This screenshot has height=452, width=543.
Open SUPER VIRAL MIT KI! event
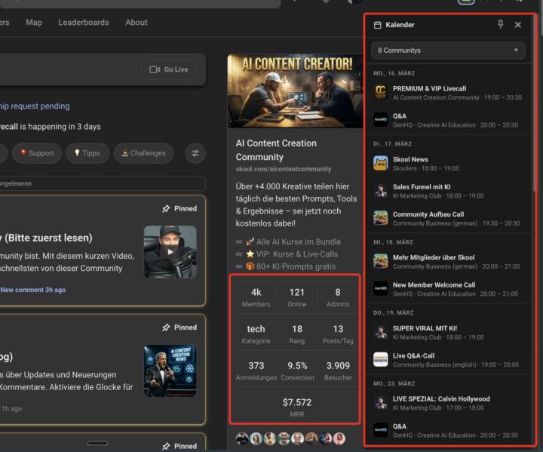click(448, 332)
